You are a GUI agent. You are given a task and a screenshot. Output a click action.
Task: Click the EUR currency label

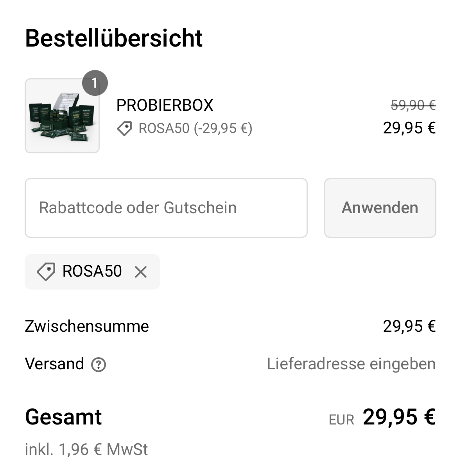(341, 420)
